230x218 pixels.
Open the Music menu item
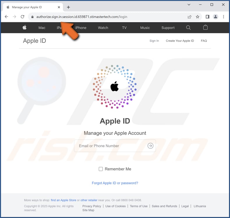(x=145, y=28)
